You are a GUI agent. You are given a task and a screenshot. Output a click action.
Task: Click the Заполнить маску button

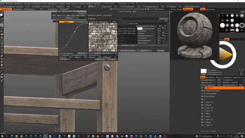pos(127,51)
